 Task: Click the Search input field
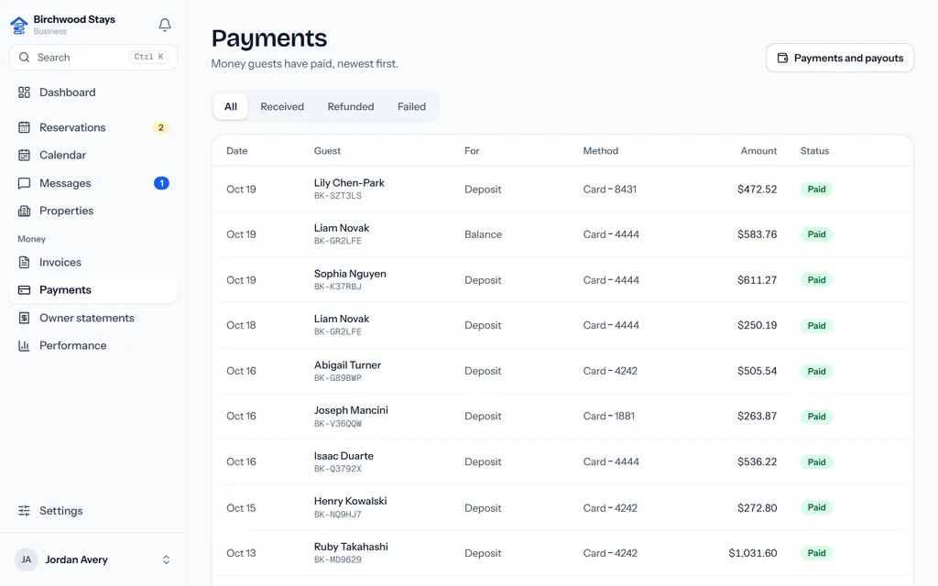click(x=93, y=58)
